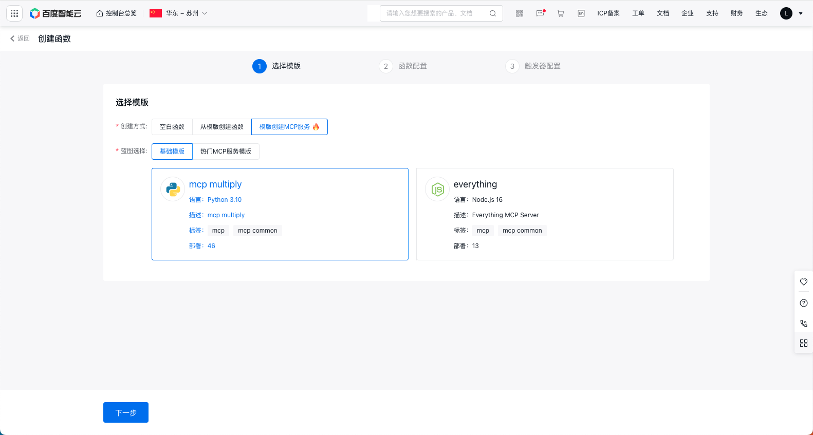The width and height of the screenshot is (813, 435).
Task: Click mcp common tag on mcp multiply card
Action: [x=257, y=231]
